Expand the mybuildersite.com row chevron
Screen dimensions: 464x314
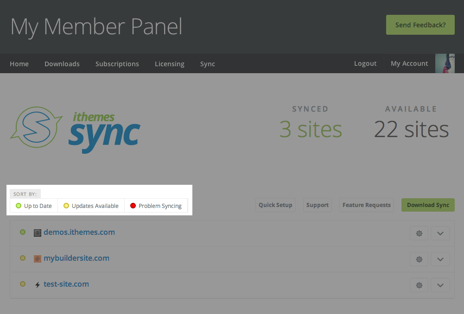click(440, 259)
